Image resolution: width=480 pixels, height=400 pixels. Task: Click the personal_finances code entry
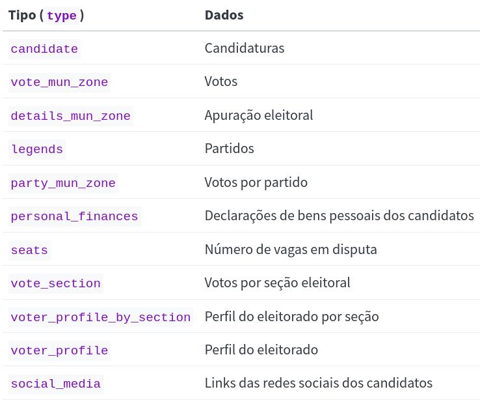(x=74, y=216)
